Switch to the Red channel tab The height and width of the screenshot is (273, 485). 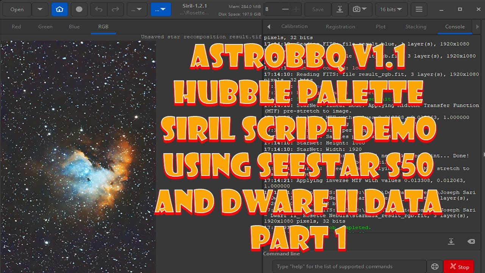click(16, 27)
